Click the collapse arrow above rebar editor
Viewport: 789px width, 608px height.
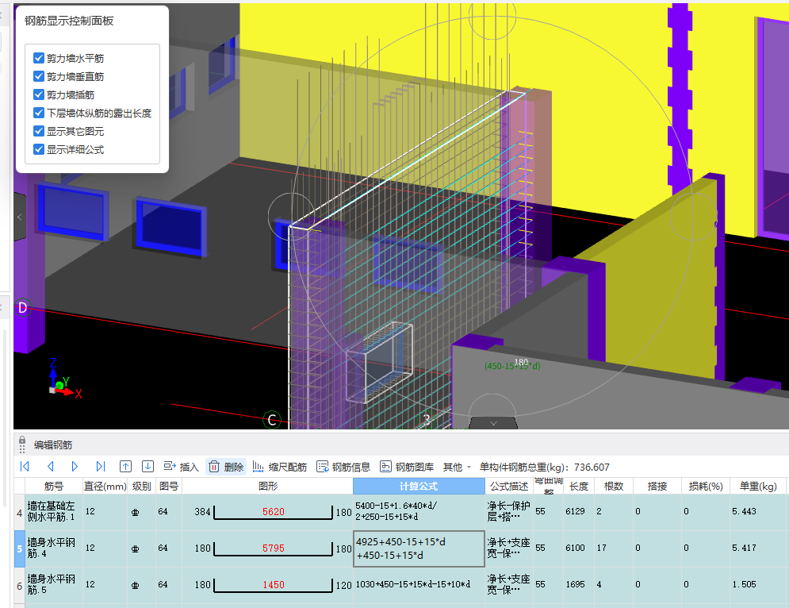[493, 423]
